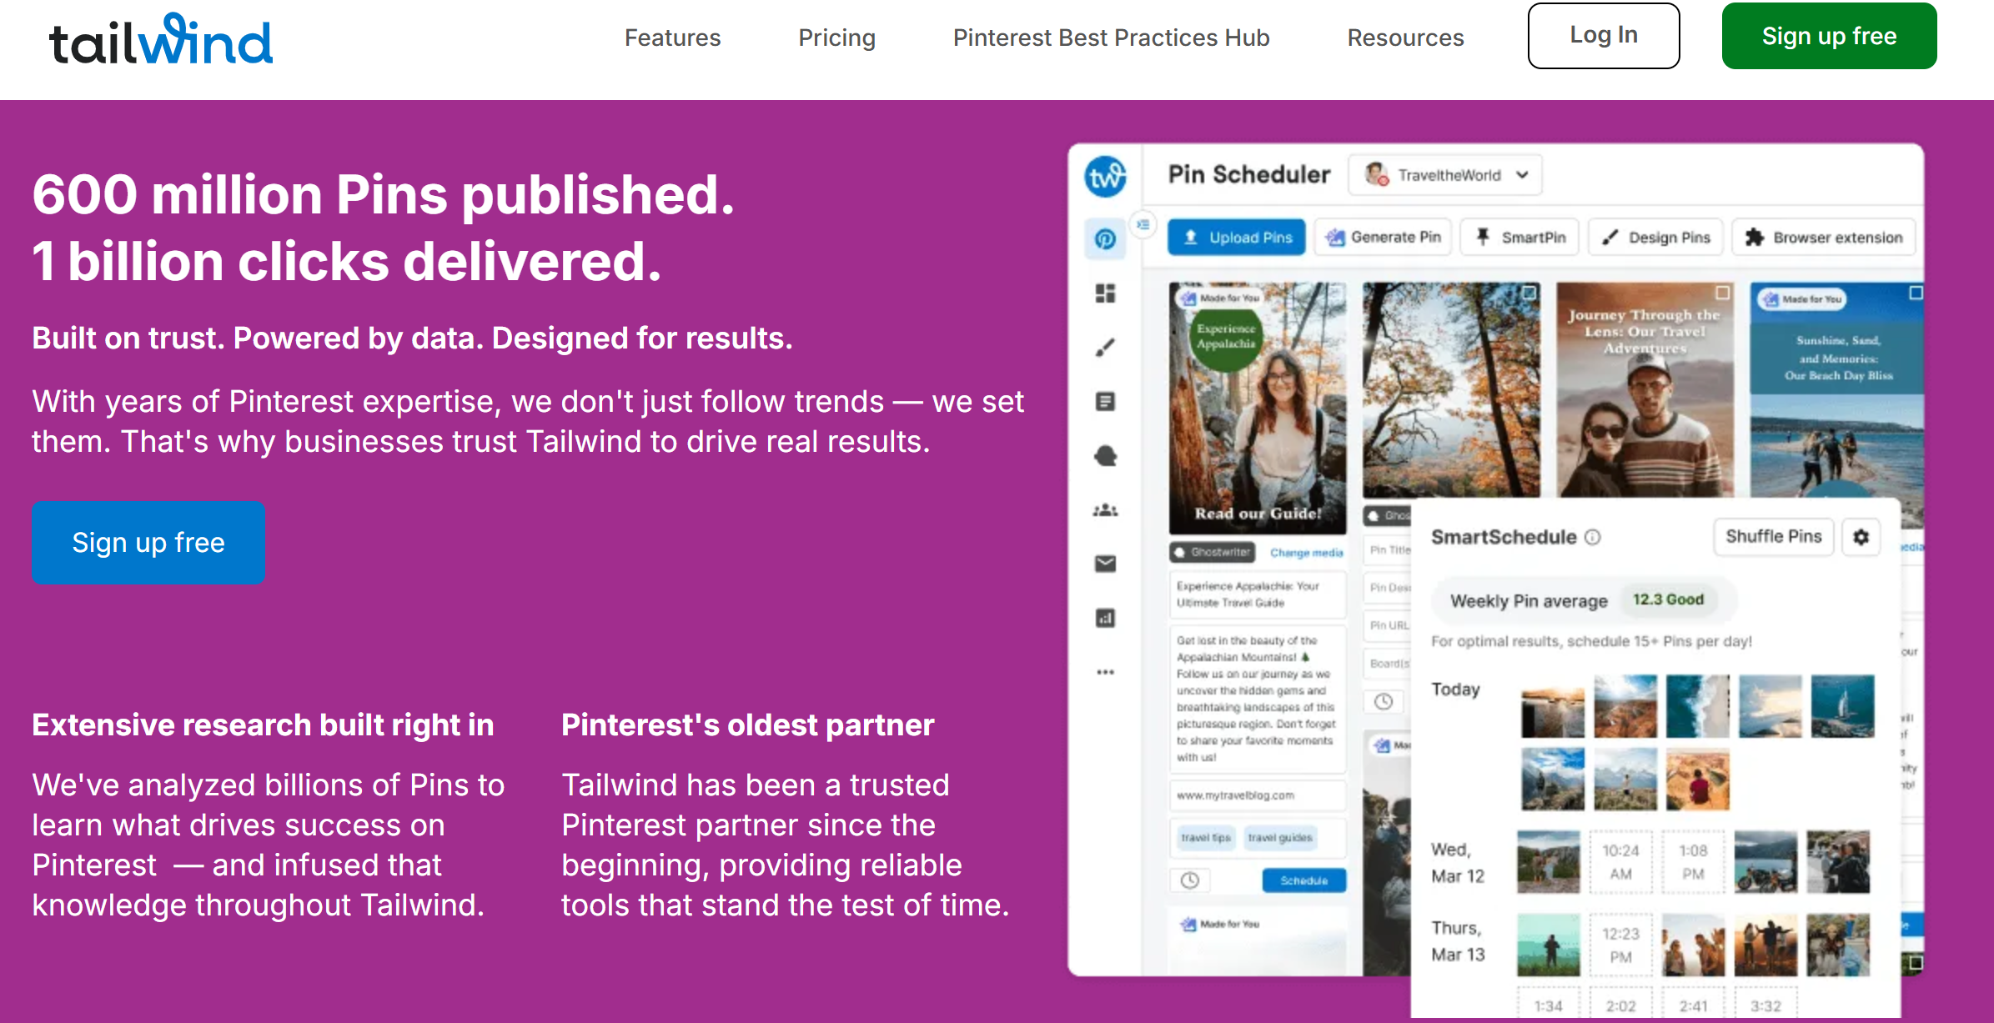Open the three-dots more menu in sidebar
Screen dimensions: 1994x1023
(x=1105, y=672)
